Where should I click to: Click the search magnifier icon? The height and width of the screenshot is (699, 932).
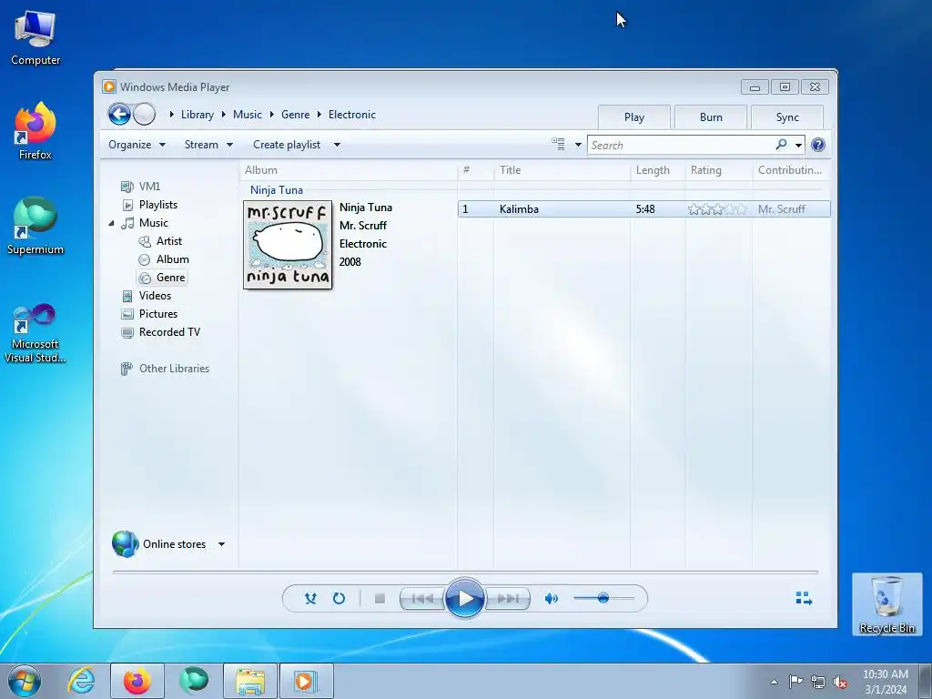tap(782, 145)
